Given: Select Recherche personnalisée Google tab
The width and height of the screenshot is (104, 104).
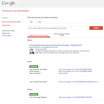Looking at the screenshot, I should pyautogui.click(x=62, y=35).
